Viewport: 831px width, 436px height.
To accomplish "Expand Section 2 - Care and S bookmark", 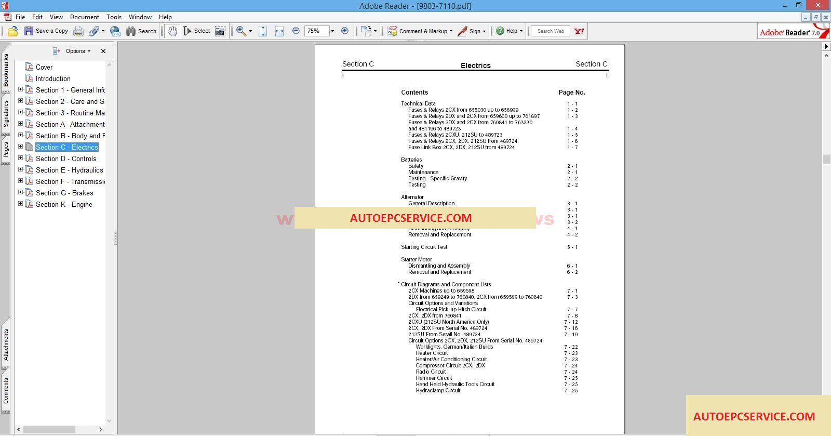I will [x=20, y=101].
